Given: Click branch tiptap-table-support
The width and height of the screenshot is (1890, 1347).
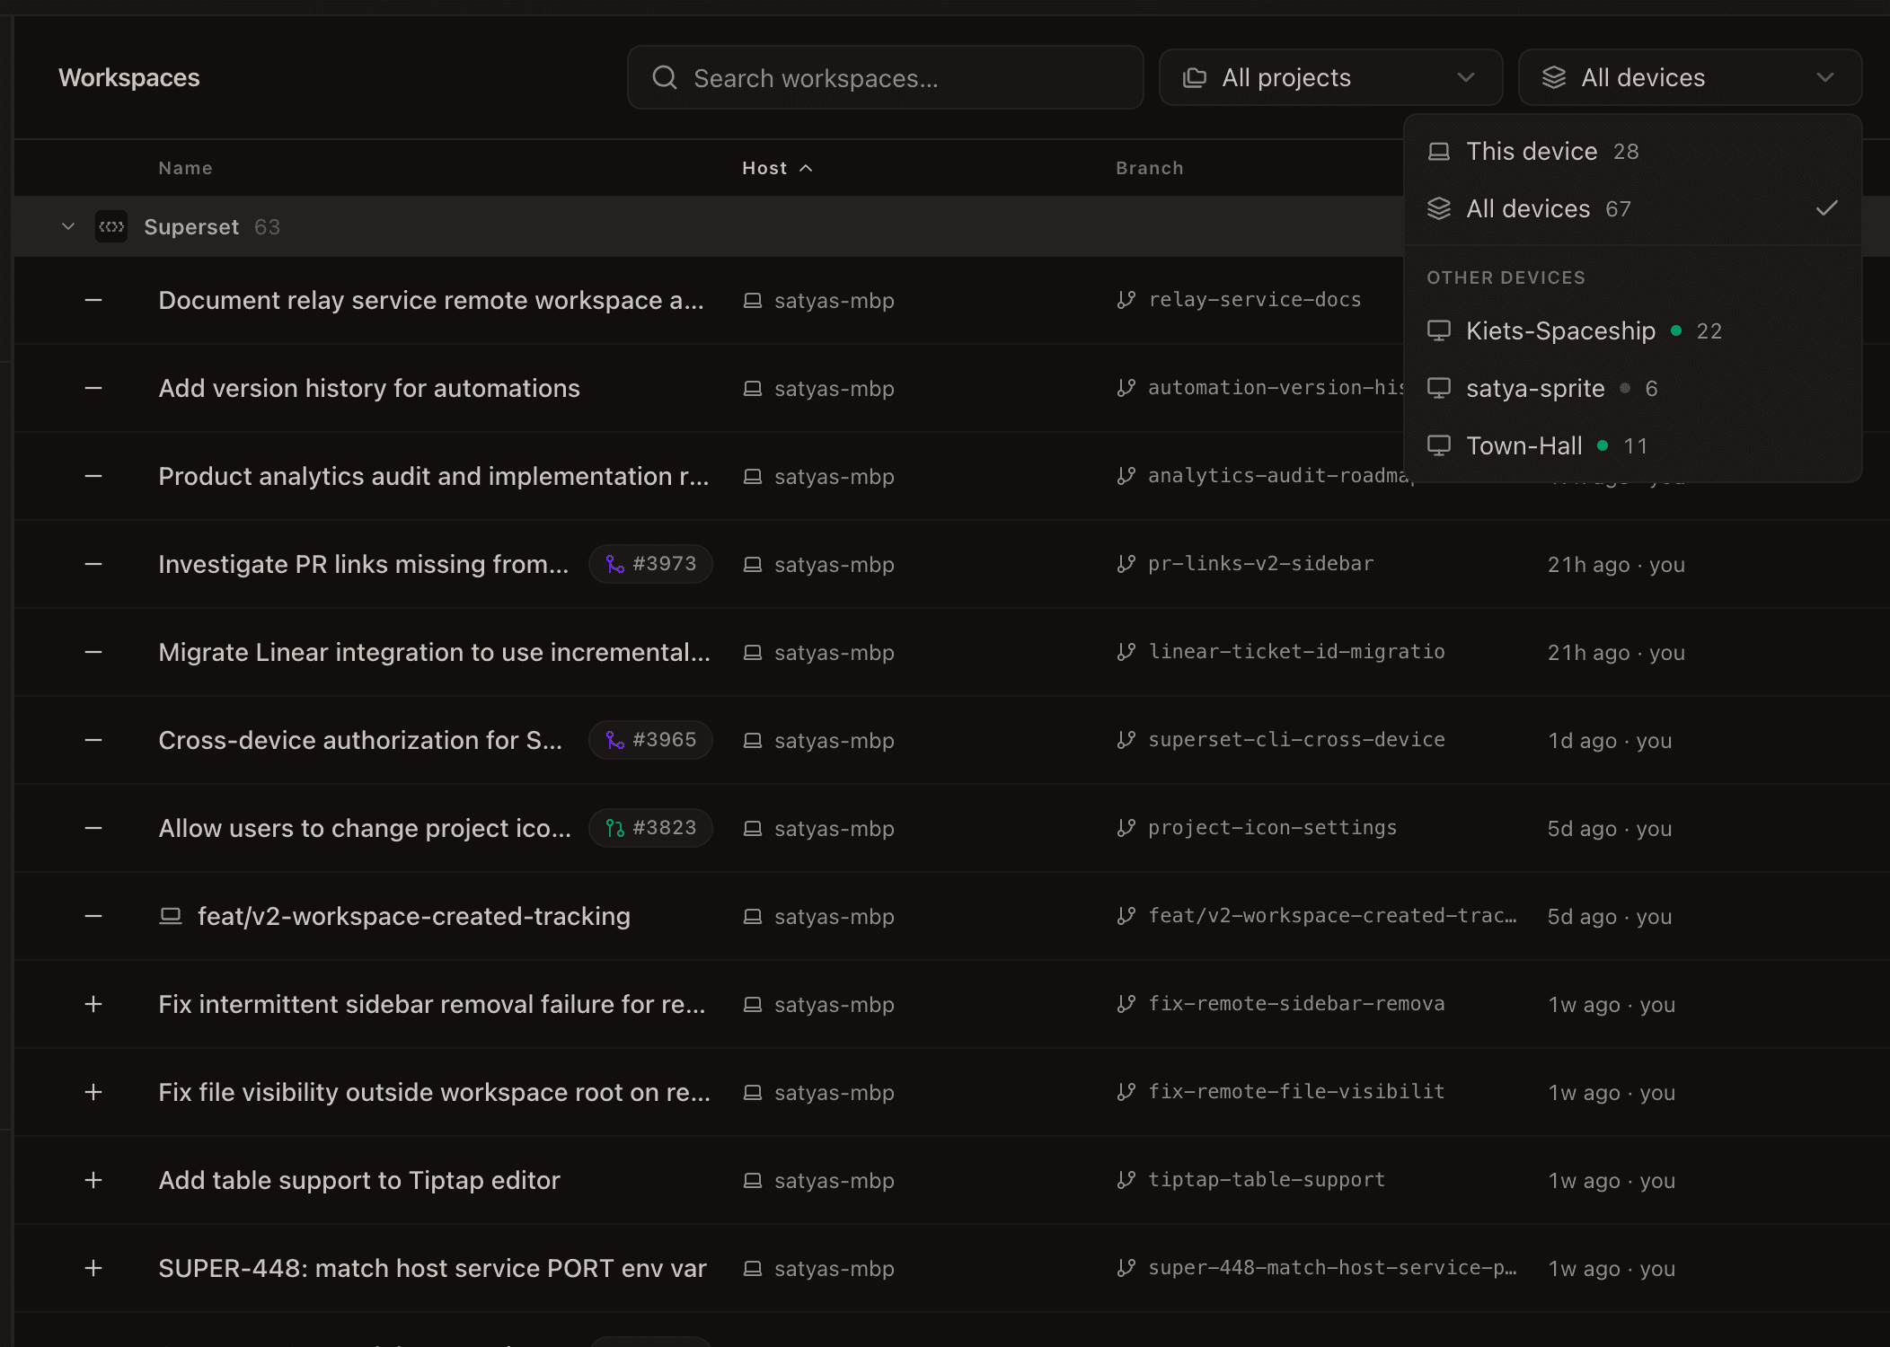Looking at the screenshot, I should (x=1267, y=1180).
